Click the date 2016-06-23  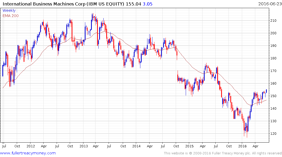270,4
